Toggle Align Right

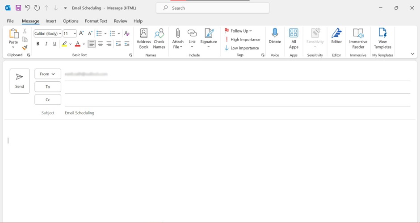point(109,44)
